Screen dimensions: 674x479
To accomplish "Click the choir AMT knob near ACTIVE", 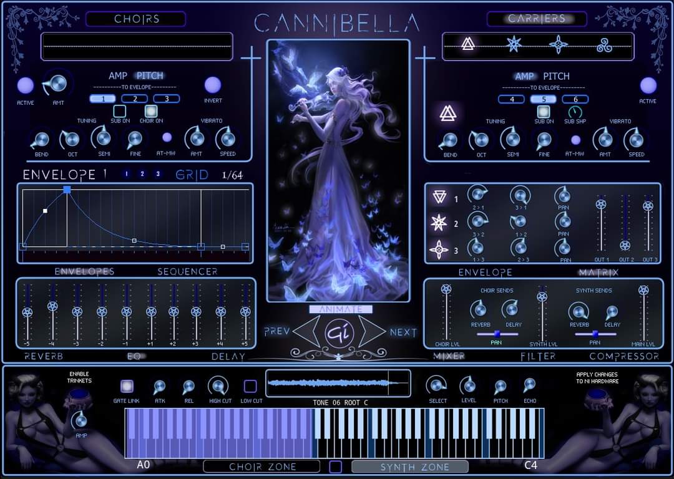I will click(57, 84).
